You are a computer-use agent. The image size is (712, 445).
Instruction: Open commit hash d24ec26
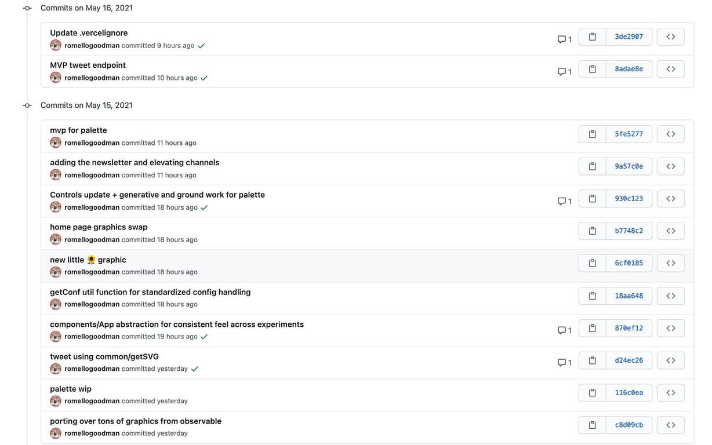(x=629, y=360)
